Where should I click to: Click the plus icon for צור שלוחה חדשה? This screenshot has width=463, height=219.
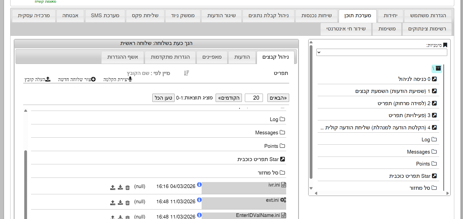tap(93, 79)
